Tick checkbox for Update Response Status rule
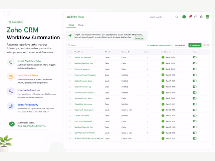Image resolution: width=215 pixels, height=161 pixels. click(x=70, y=81)
